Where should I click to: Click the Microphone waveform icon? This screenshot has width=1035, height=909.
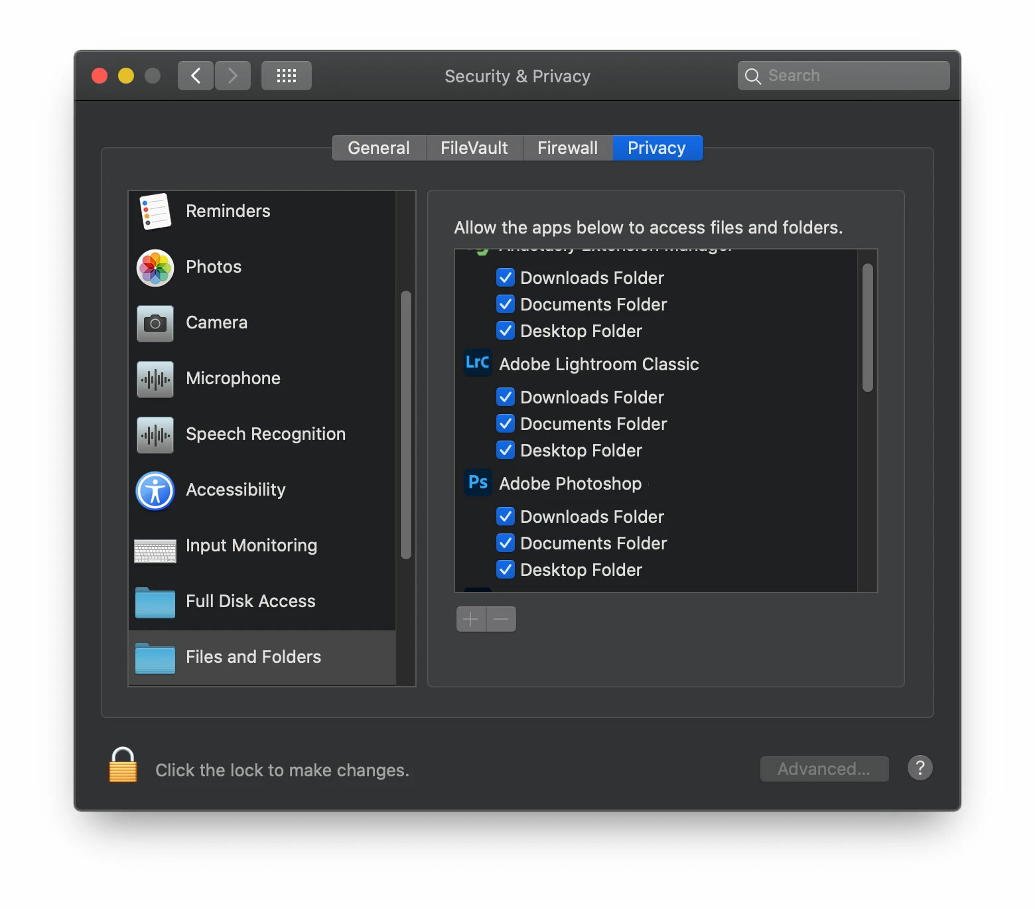[x=155, y=380]
